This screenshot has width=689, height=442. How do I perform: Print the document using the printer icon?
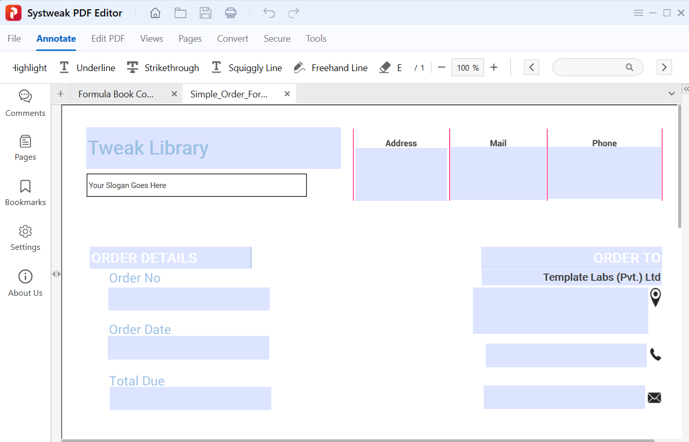pos(231,13)
